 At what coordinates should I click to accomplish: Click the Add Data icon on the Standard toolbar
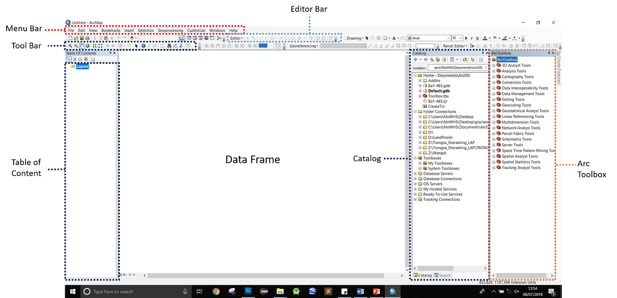point(131,38)
